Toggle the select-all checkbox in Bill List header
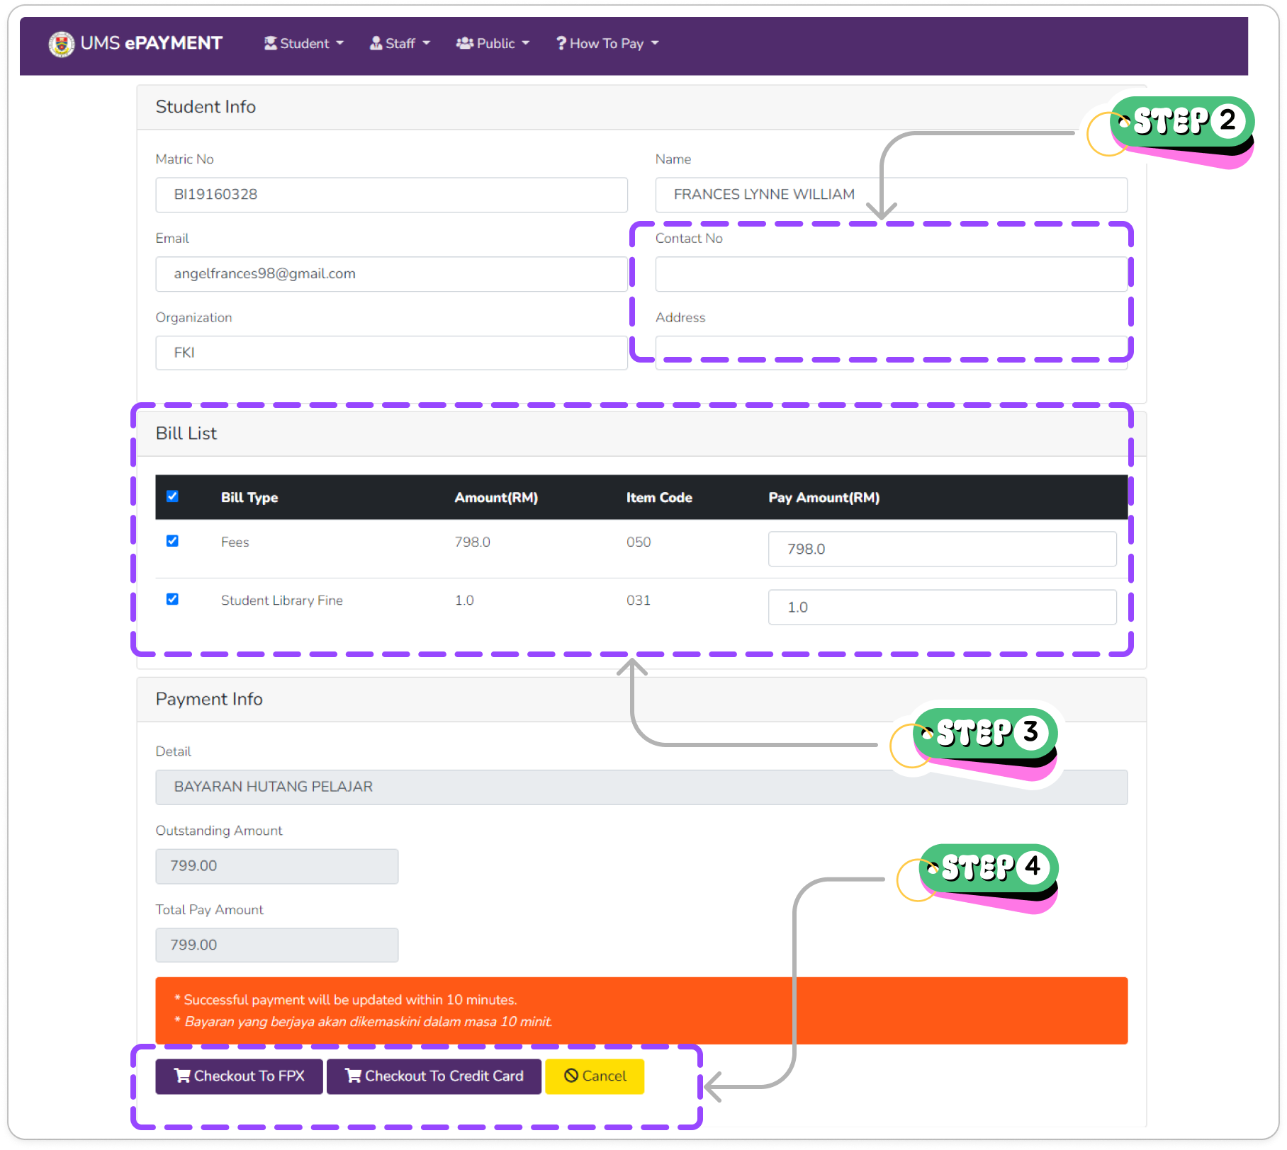The image size is (1287, 1150). tap(172, 496)
